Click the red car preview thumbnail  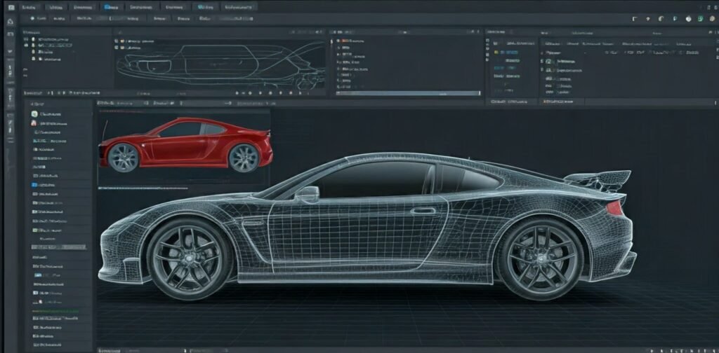click(x=185, y=144)
